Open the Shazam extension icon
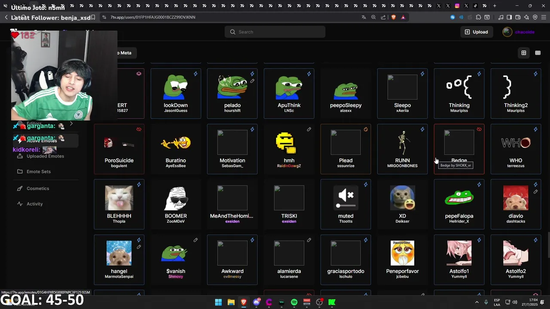The image size is (550, 309). tap(452, 17)
